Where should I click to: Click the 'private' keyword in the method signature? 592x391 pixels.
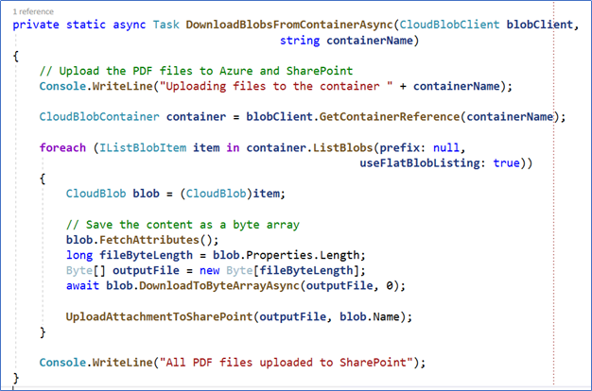(x=36, y=25)
